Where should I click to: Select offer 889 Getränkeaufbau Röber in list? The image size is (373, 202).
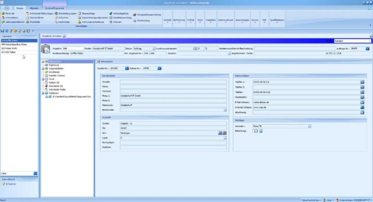click(14, 45)
